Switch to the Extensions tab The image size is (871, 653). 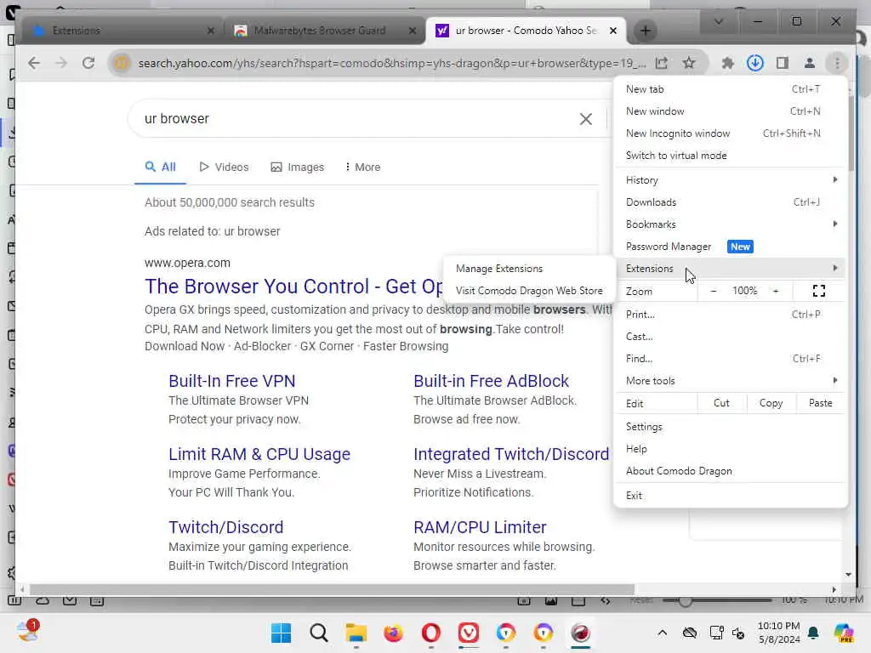121,31
